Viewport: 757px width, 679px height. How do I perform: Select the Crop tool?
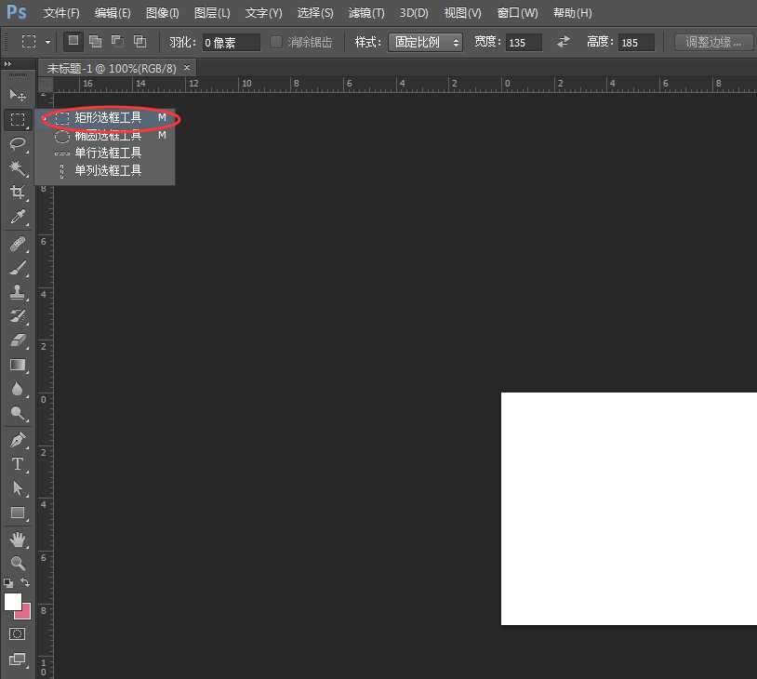pyautogui.click(x=17, y=193)
